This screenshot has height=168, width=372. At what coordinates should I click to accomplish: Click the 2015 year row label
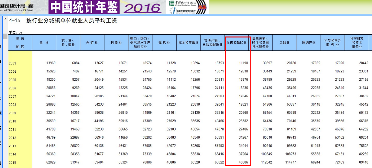point(13,162)
